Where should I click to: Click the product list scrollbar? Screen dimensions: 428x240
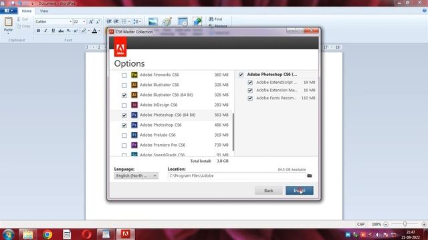[233, 132]
